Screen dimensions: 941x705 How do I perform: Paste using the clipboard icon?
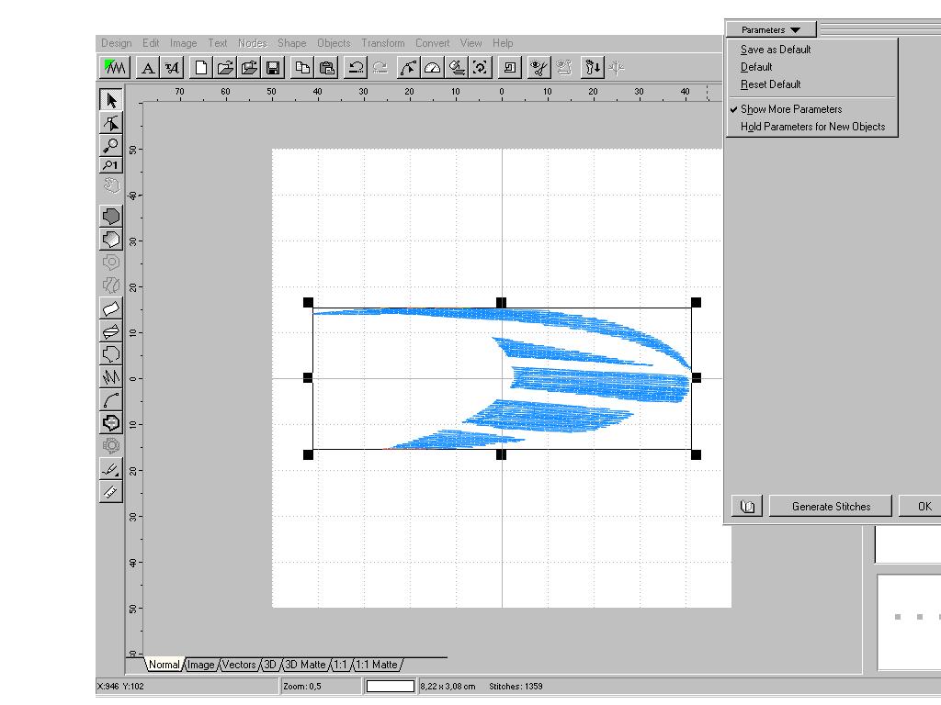click(326, 68)
